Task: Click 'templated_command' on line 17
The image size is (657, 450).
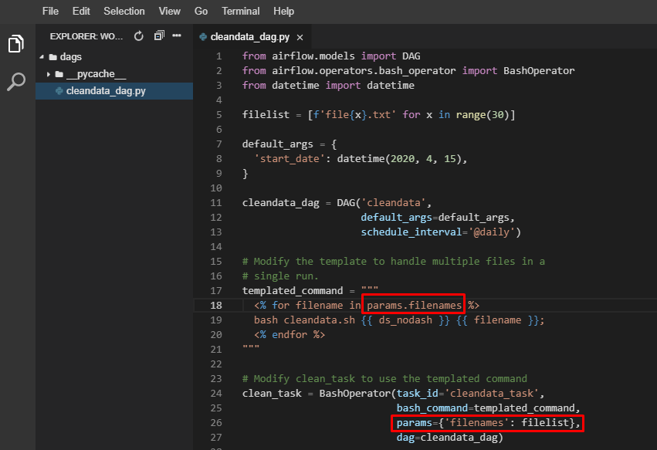Action: coord(293,291)
